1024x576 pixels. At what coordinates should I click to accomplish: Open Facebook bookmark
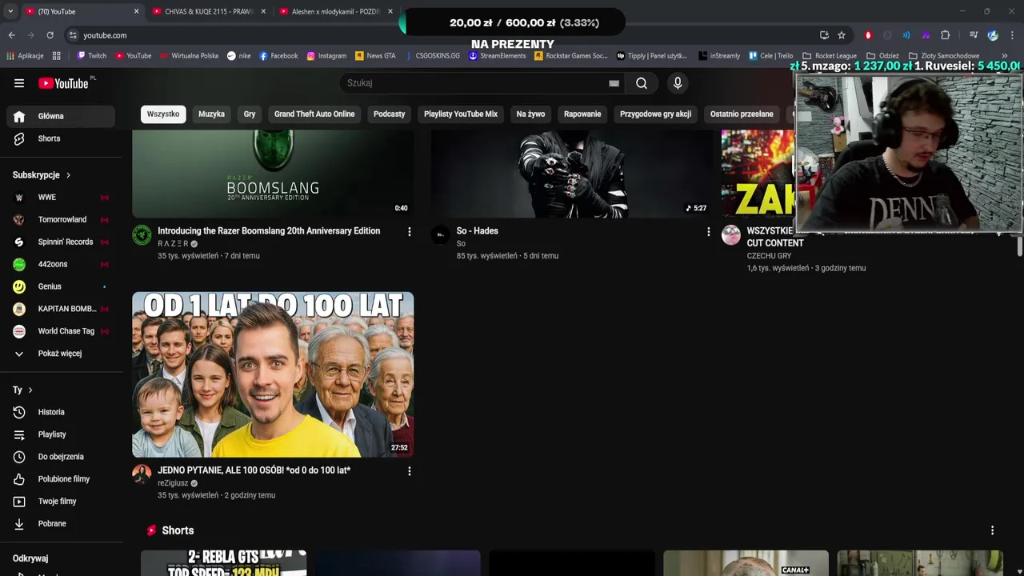278,56
